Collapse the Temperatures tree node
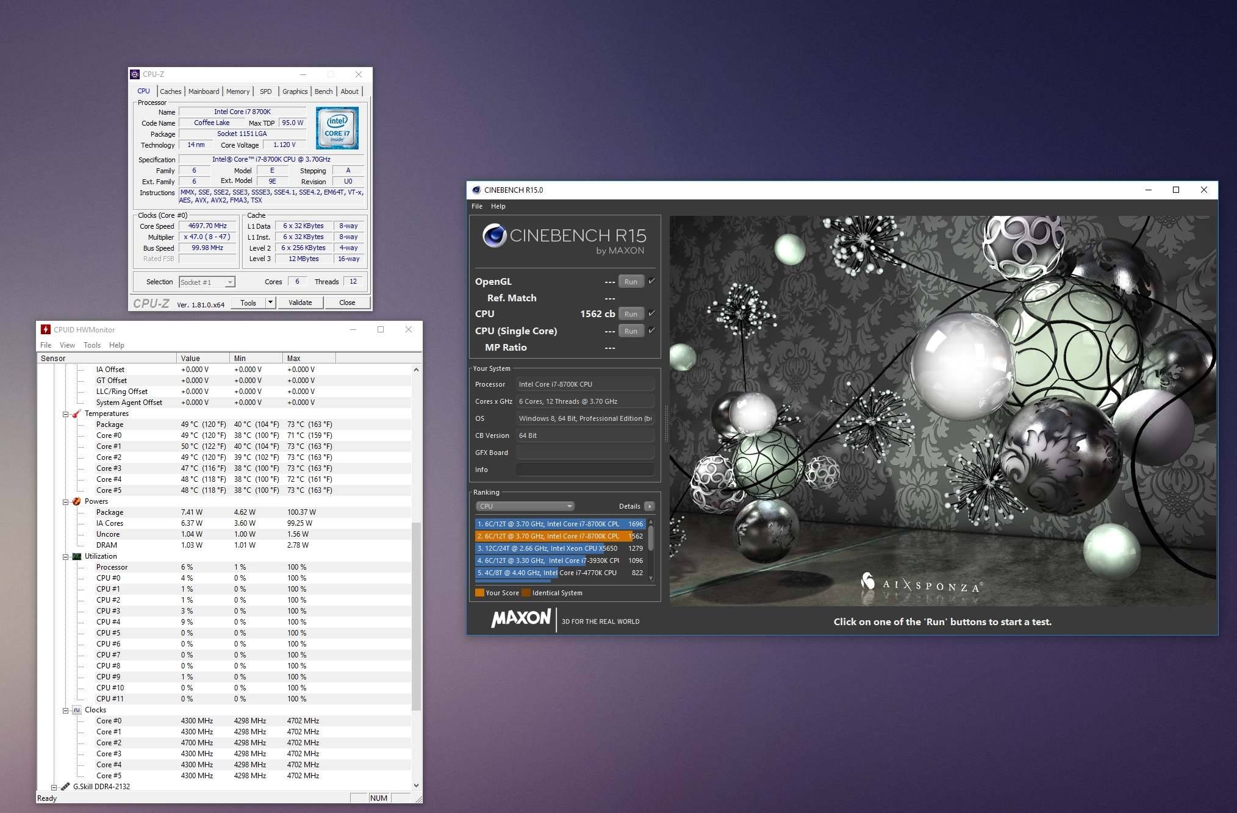The width and height of the screenshot is (1237, 813). (x=65, y=414)
